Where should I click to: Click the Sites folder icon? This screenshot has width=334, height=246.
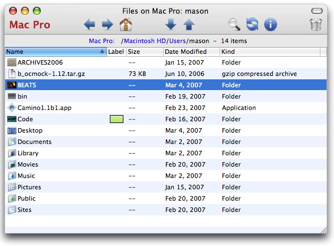(12, 210)
